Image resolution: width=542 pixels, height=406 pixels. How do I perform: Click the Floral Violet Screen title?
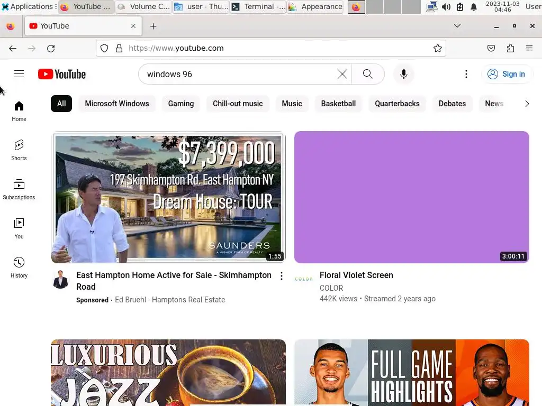pos(356,275)
